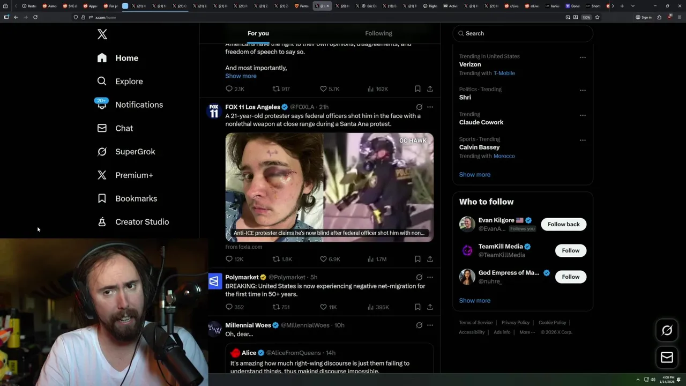Repost Polymarket post with 751 reposts
The height and width of the screenshot is (386, 686).
pos(281,307)
